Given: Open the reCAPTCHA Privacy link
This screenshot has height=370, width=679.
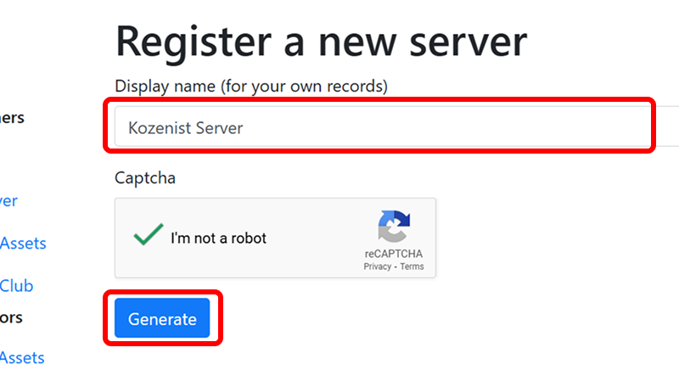Looking at the screenshot, I should click(x=377, y=266).
